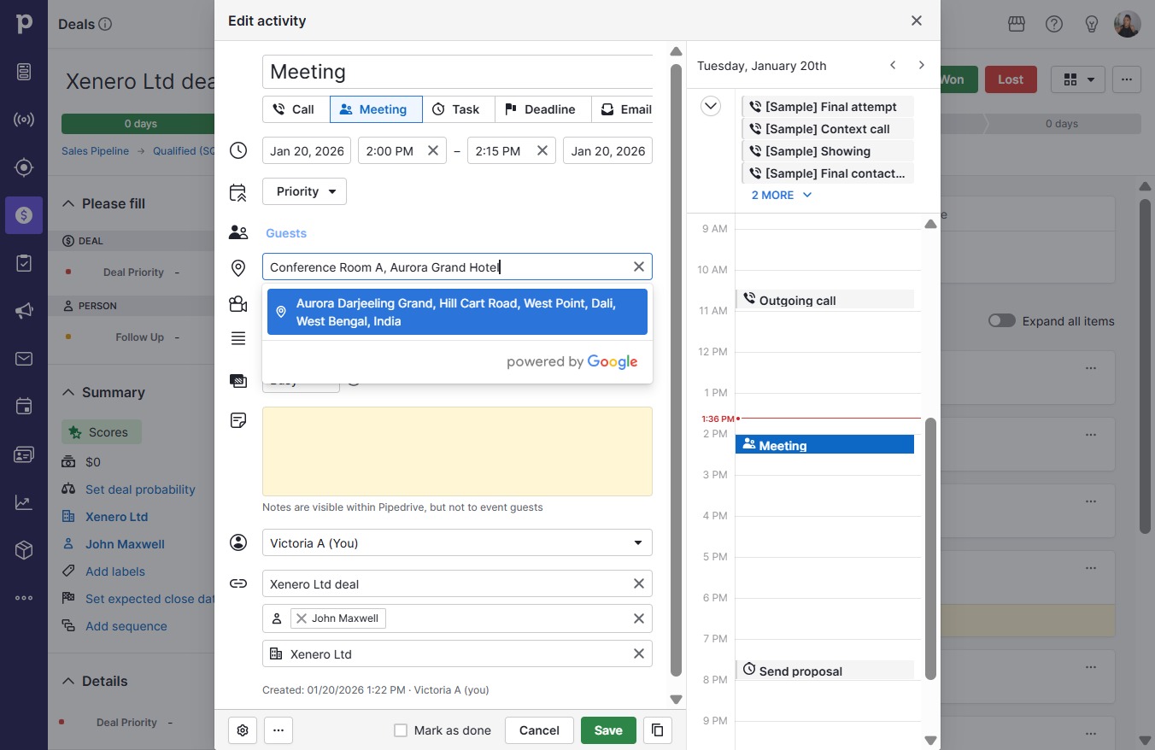This screenshot has width=1155, height=750.
Task: Click the Pipedrive logo
Action: coord(24,24)
